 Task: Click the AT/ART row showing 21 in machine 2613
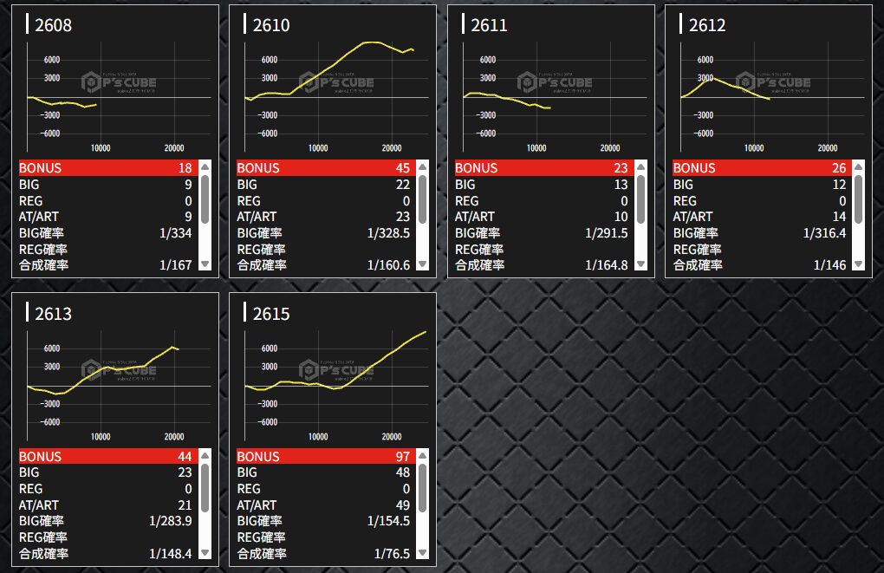(x=108, y=505)
